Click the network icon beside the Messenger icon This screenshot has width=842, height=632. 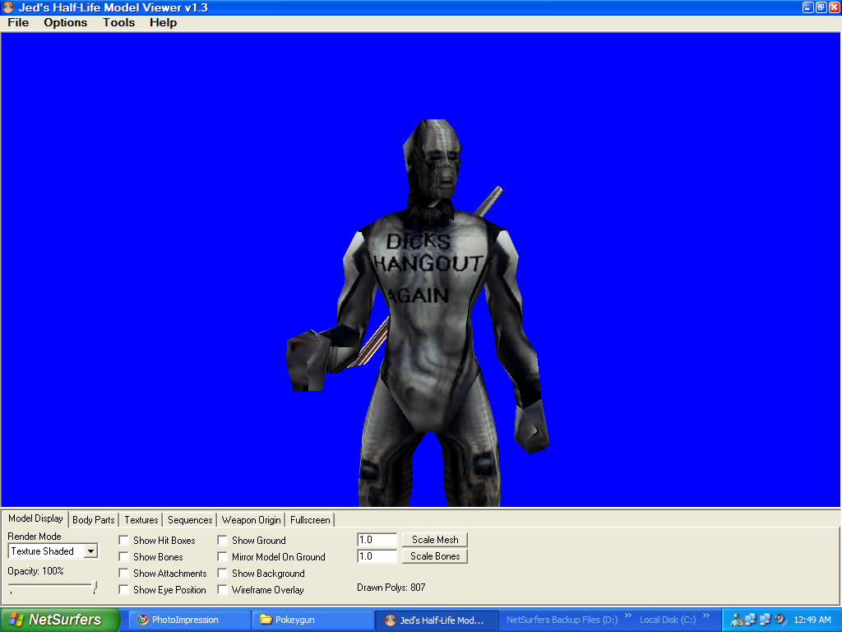click(x=751, y=620)
